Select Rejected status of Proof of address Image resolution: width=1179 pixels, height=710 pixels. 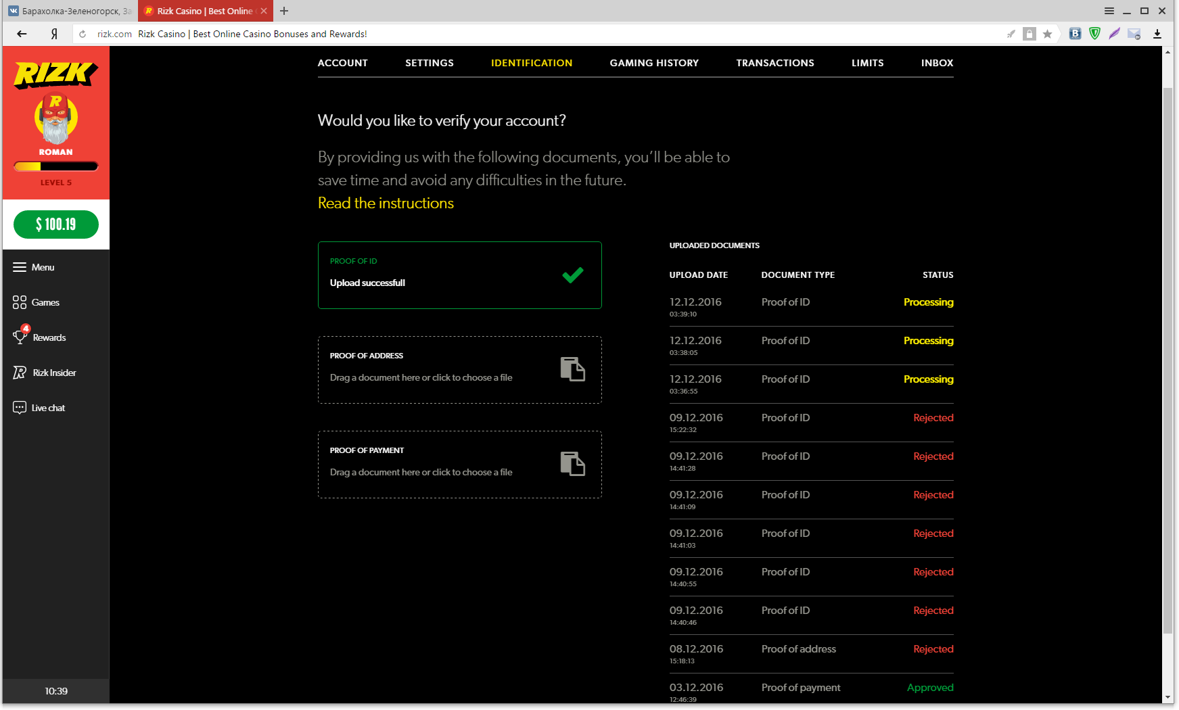coord(933,649)
